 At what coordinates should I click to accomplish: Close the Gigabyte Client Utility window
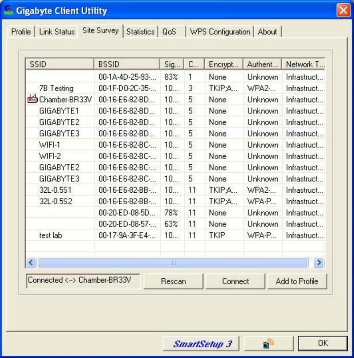pos(343,10)
